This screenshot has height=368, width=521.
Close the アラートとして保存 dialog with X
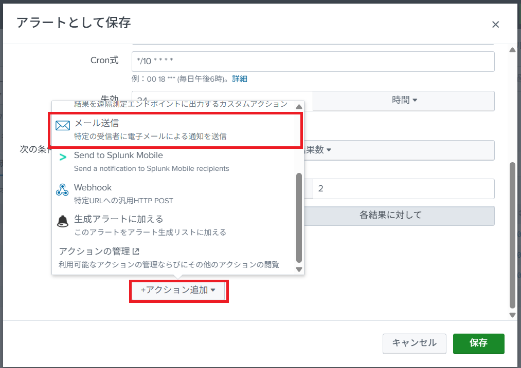click(x=495, y=24)
